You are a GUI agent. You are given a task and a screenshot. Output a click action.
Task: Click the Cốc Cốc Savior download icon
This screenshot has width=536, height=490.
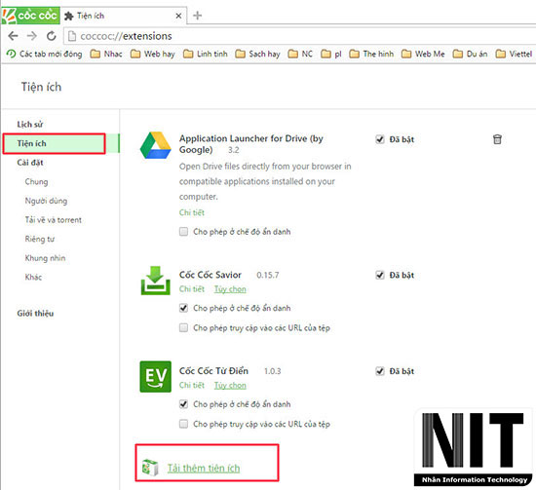(156, 281)
